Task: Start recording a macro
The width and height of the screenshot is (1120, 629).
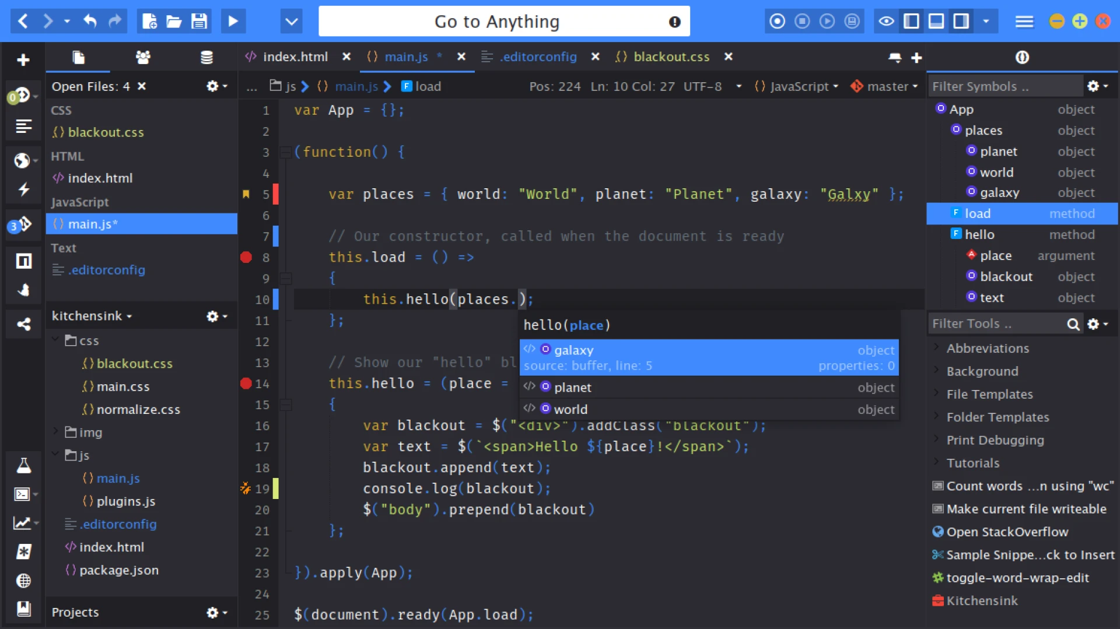Action: 777,21
